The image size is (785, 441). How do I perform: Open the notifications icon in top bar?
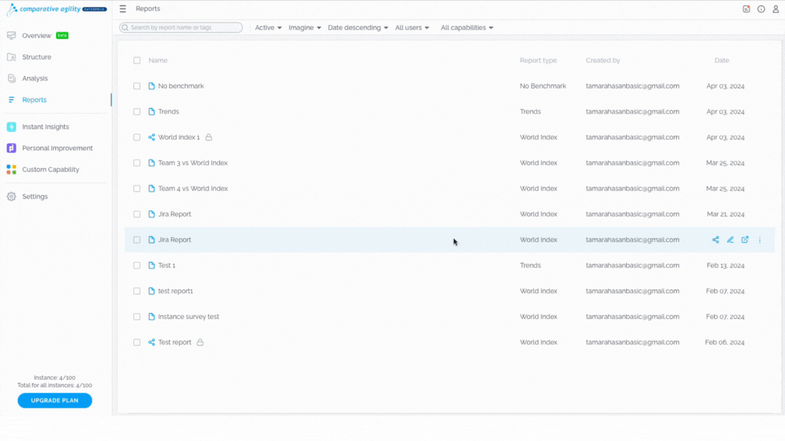[x=746, y=9]
